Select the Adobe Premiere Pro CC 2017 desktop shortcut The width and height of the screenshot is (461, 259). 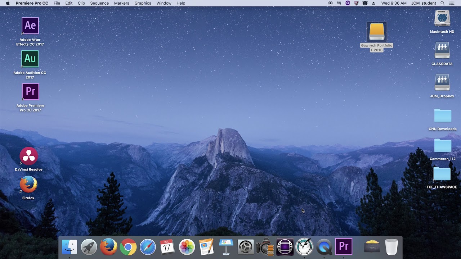point(30,92)
